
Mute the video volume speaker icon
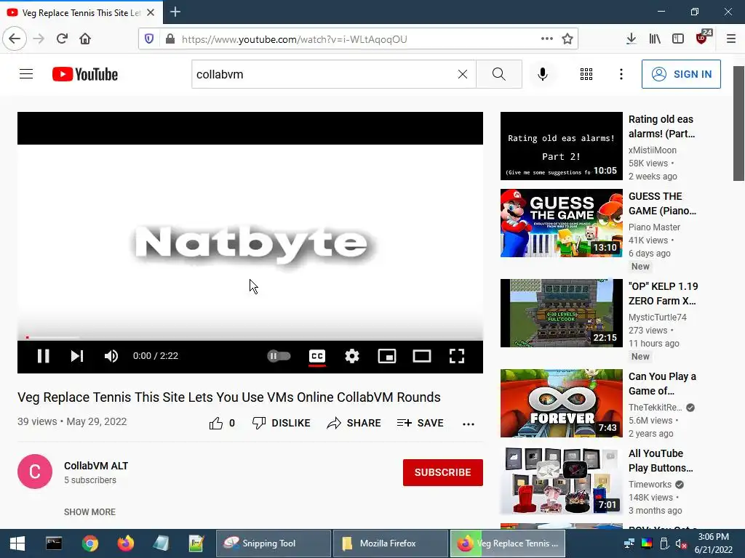pyautogui.click(x=111, y=356)
